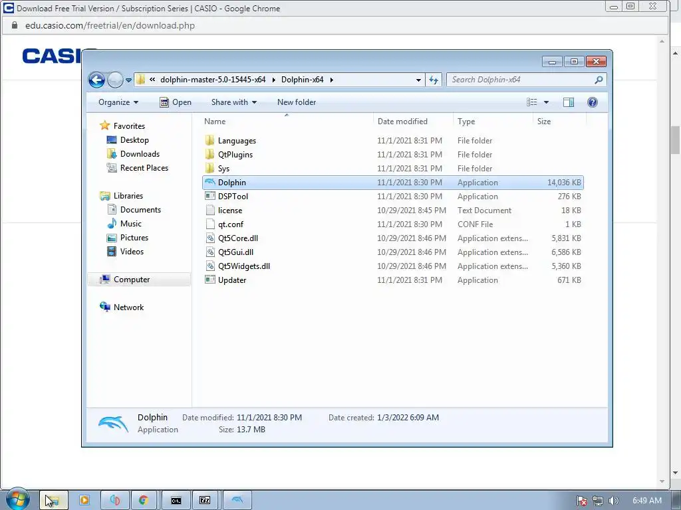
Task: Click the large Dolphin icon in details pane
Action: (113, 424)
